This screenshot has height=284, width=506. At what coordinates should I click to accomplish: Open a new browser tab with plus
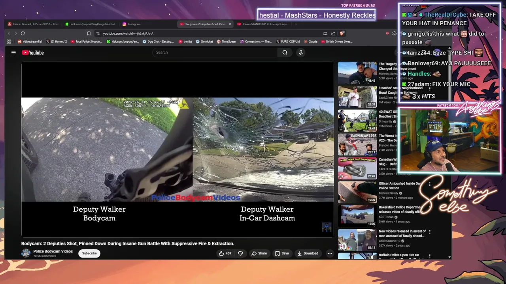click(x=296, y=24)
